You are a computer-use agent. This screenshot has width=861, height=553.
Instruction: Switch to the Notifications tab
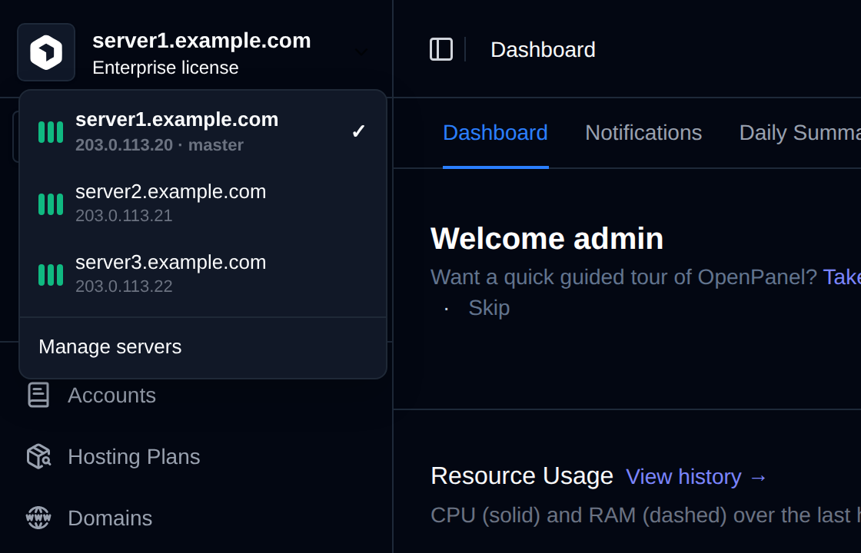coord(643,133)
